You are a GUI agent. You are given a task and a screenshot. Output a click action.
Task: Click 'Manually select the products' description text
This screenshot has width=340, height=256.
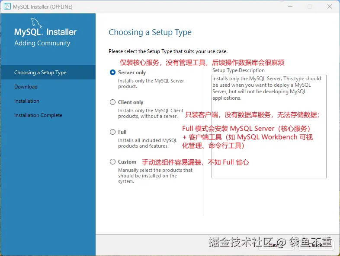point(155,176)
